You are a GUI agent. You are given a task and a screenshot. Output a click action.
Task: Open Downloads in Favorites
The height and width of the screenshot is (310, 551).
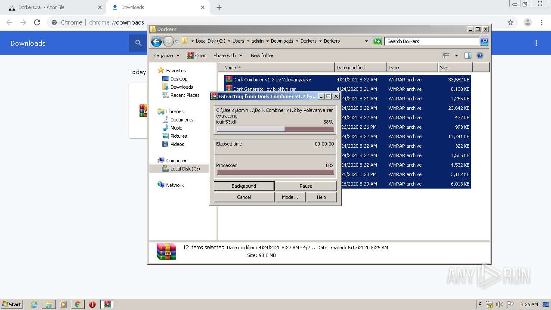182,87
